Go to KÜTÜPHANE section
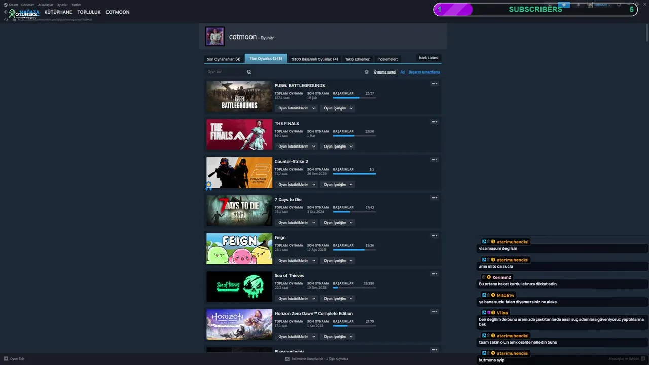This screenshot has width=649, height=365. pyautogui.click(x=58, y=12)
